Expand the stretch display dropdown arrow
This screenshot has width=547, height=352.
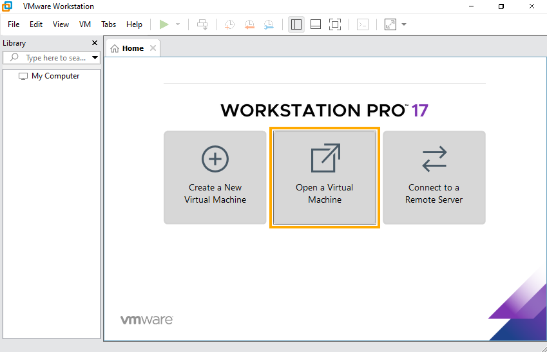pyautogui.click(x=404, y=24)
